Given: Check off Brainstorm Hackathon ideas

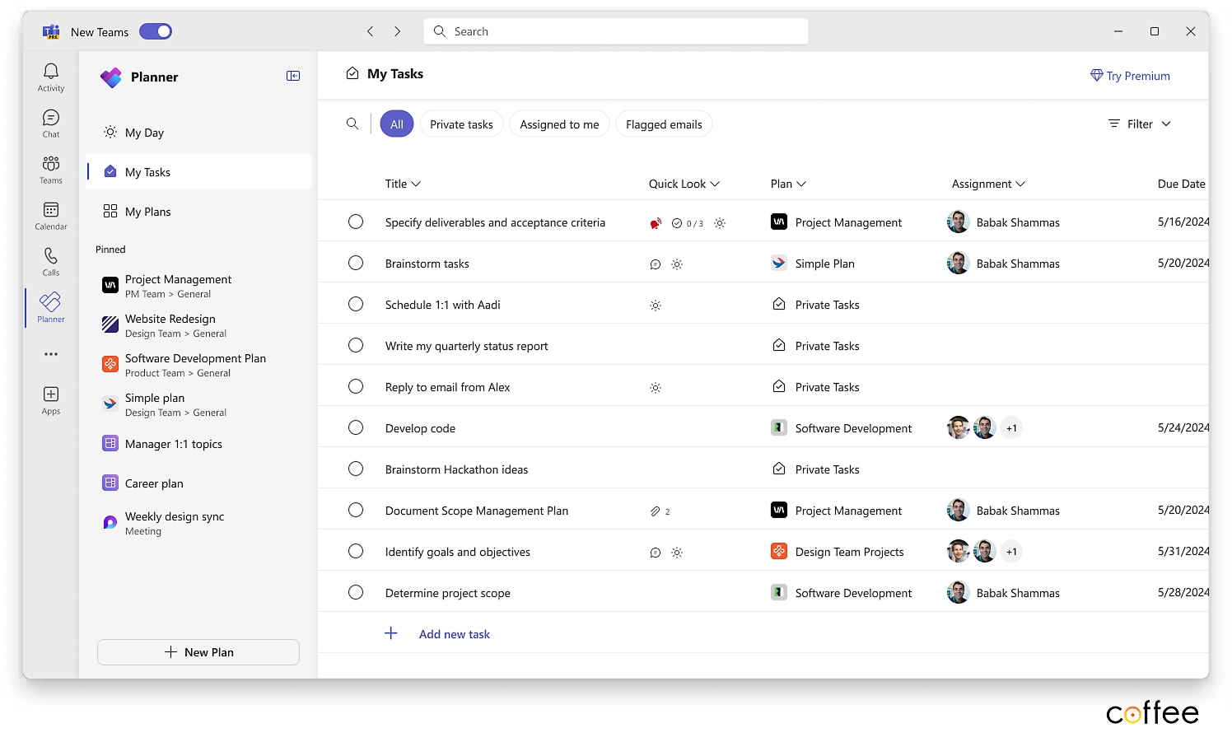Looking at the screenshot, I should coord(356,469).
